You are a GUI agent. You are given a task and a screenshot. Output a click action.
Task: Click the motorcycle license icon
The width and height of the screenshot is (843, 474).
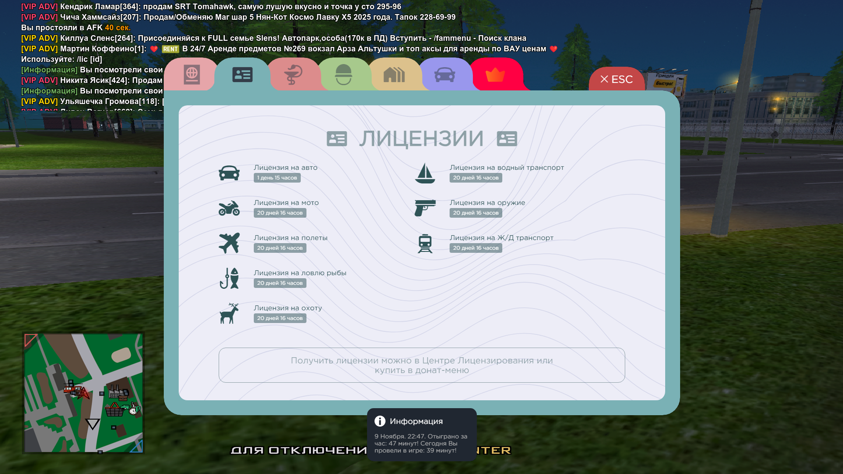(x=229, y=208)
